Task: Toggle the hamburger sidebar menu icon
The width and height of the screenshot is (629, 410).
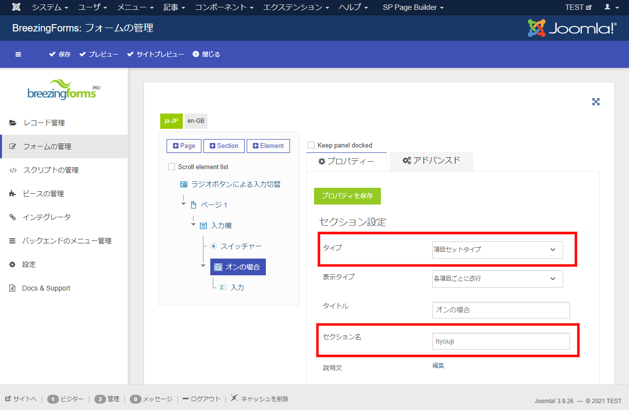Action: pos(18,55)
